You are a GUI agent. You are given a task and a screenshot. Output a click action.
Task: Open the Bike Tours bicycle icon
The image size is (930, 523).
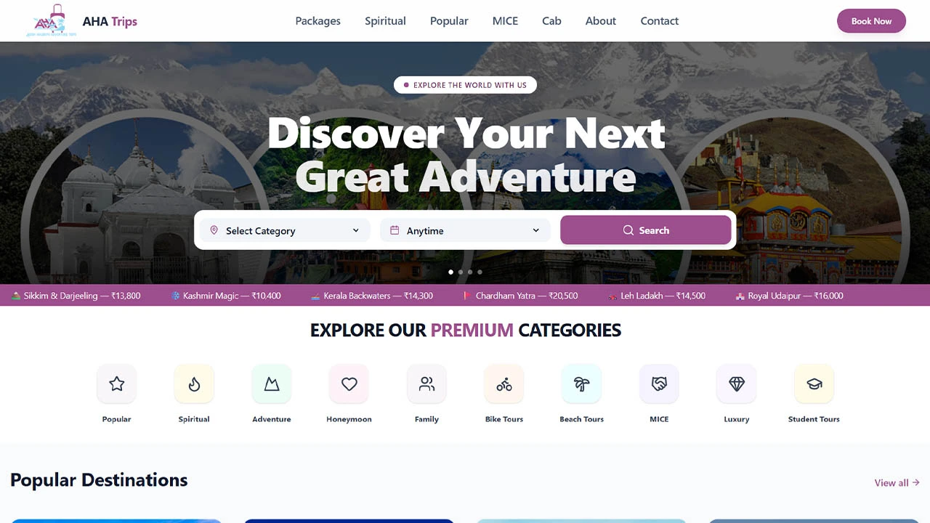(504, 384)
